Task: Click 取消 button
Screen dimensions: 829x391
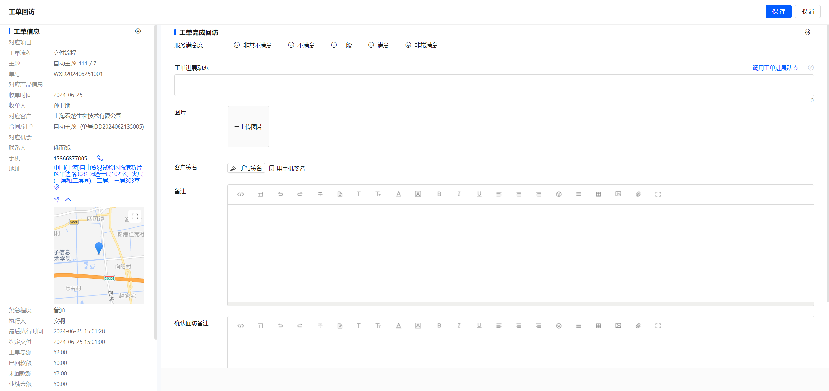Action: 808,12
